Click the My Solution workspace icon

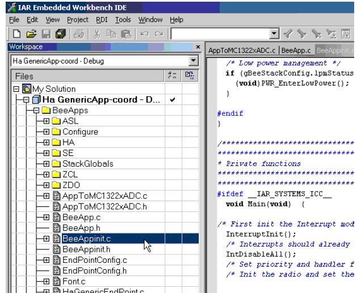(x=27, y=89)
